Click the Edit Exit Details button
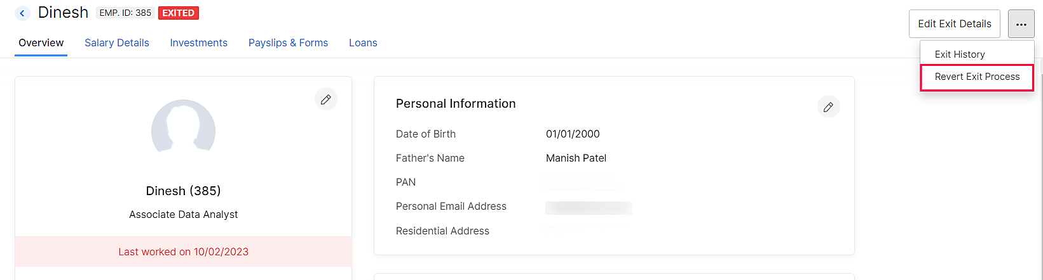The height and width of the screenshot is (280, 1043). click(x=954, y=24)
